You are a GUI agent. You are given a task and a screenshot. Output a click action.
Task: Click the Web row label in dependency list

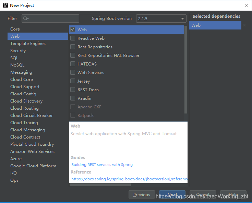[x=82, y=30]
